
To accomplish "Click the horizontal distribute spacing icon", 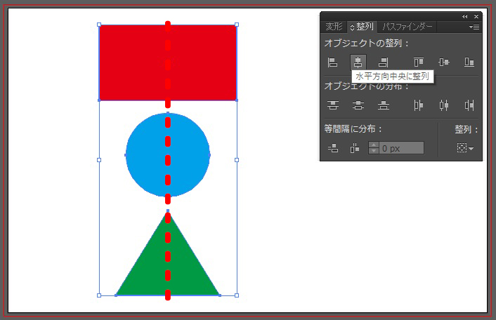I will coord(355,148).
